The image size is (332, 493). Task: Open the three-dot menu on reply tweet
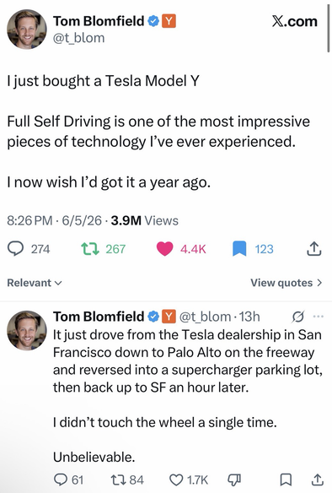point(318,317)
